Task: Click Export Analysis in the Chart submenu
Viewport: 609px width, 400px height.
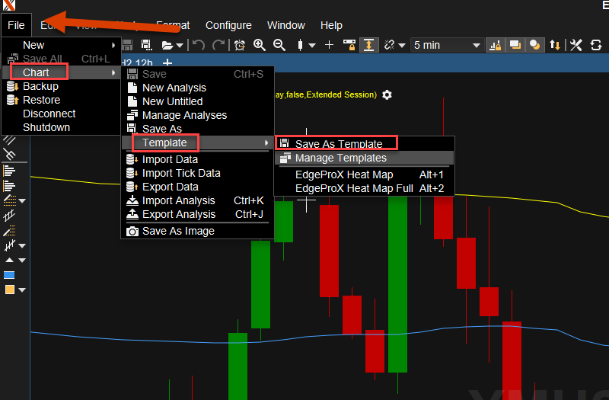Action: pos(178,214)
